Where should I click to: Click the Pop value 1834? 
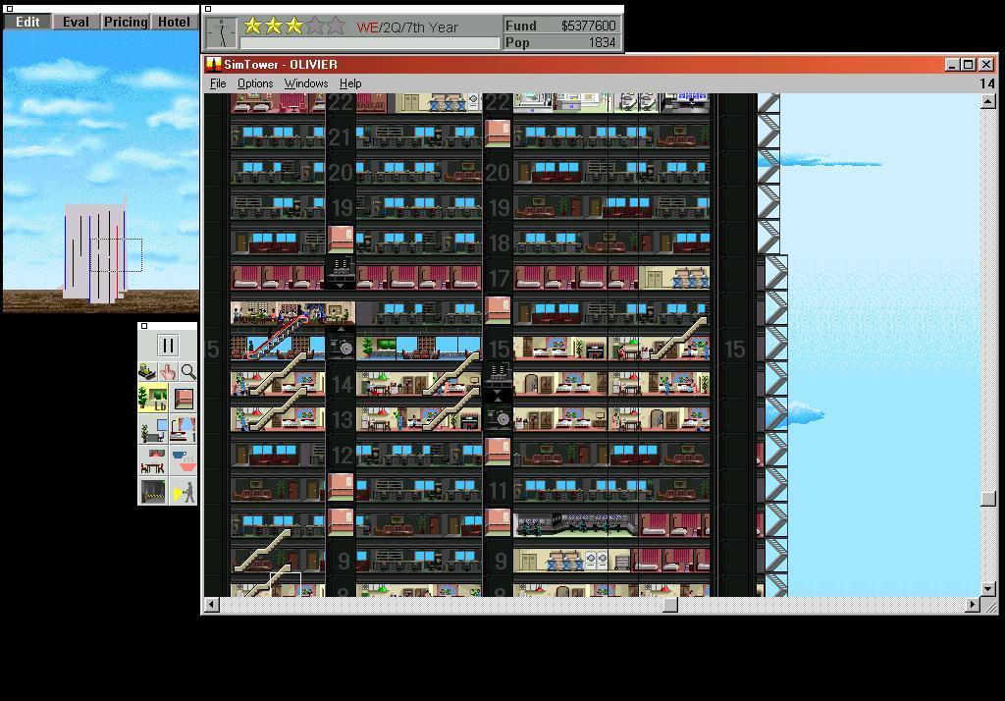coord(602,42)
